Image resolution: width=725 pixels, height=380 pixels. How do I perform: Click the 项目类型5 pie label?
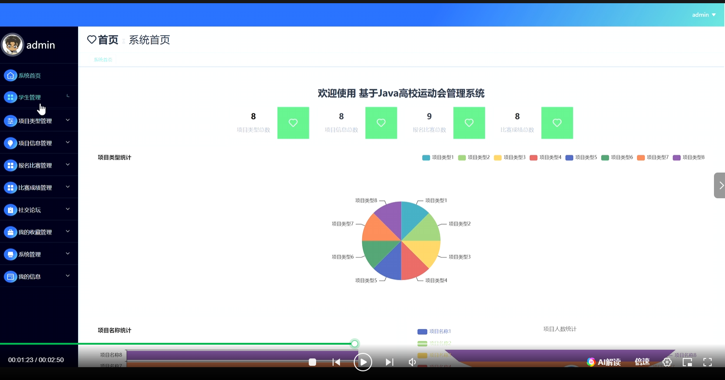[x=366, y=280]
